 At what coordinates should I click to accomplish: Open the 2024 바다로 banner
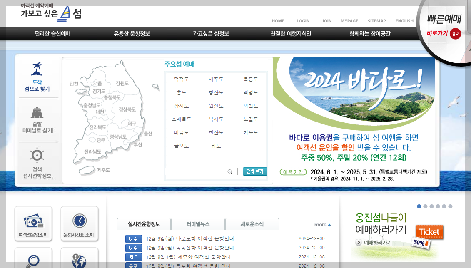[354, 120]
